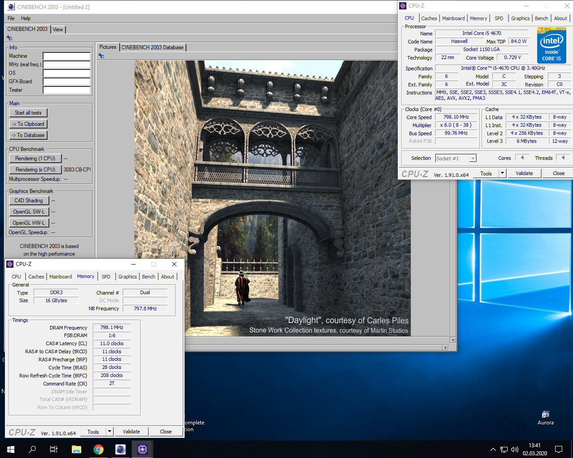Click Validate in lower CPU-Z window

[131, 432]
